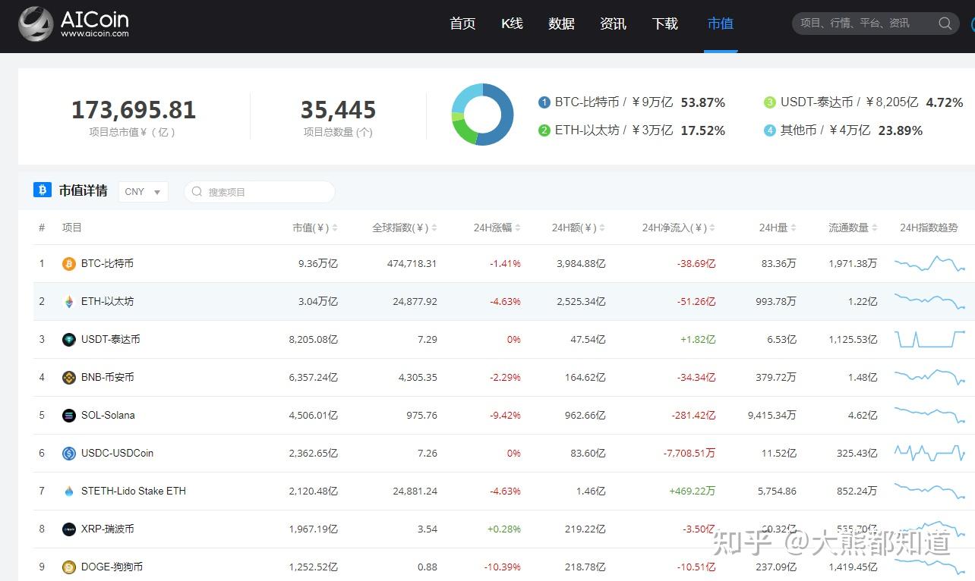Click the USDT-泰达币 coin icon
Viewport: 975px width, 581px height.
(x=69, y=340)
